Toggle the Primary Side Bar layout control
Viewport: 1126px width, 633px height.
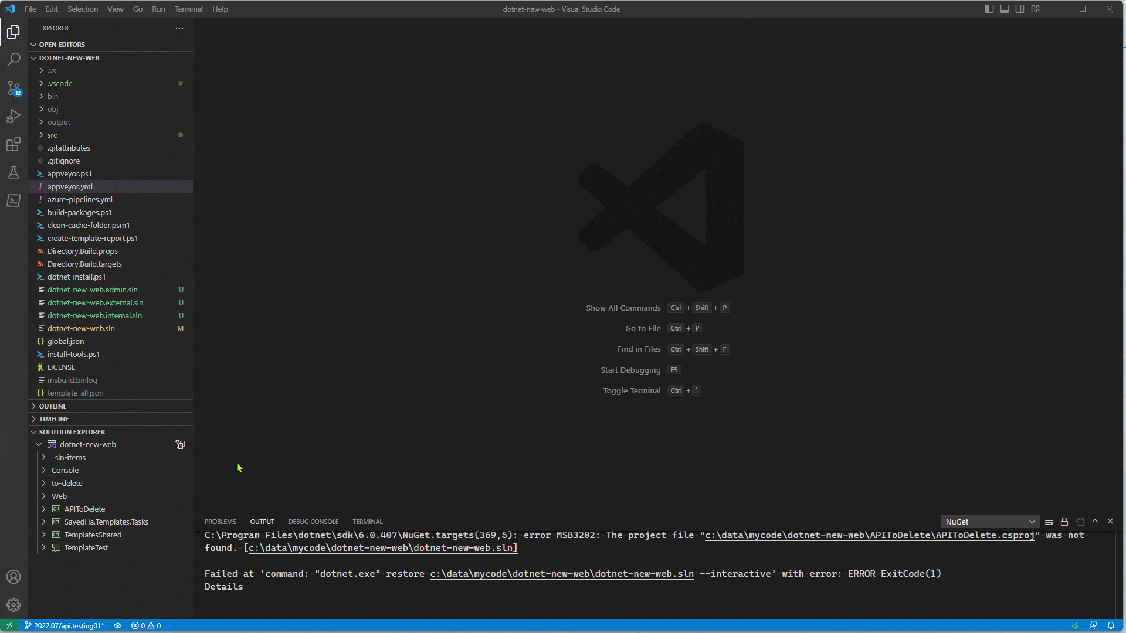[989, 9]
